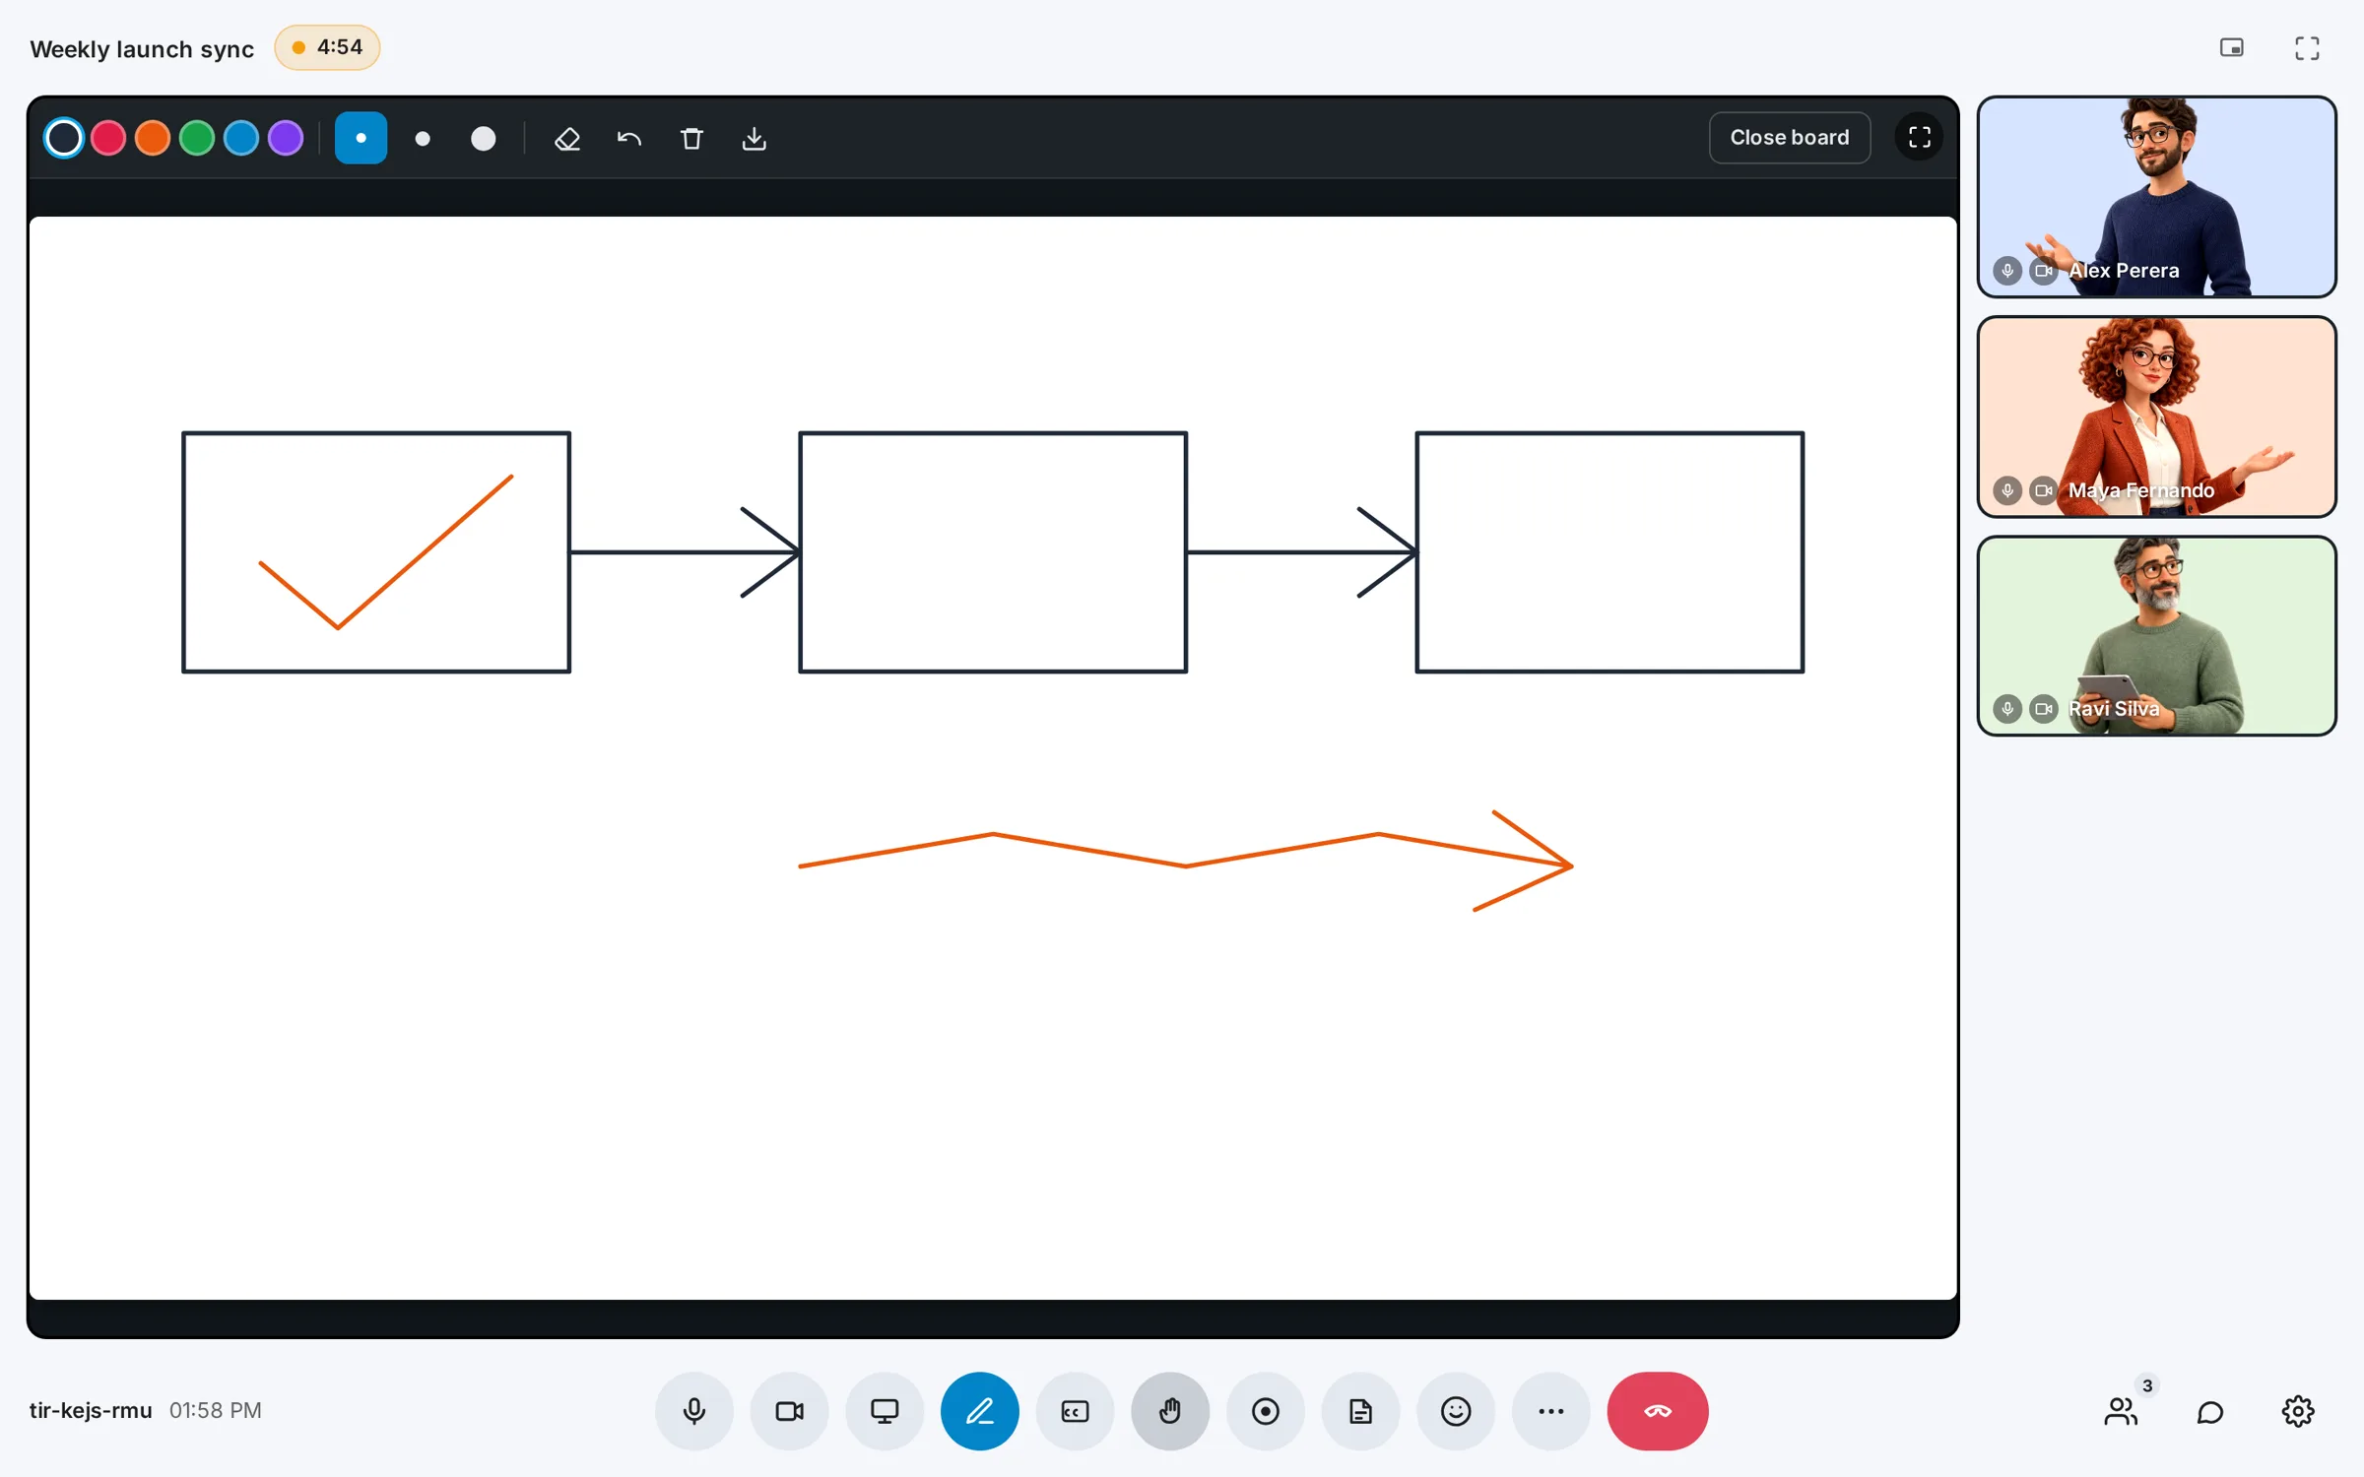This screenshot has height=1477, width=2364.
Task: Select Ravi Silva's video tile
Action: [2156, 636]
